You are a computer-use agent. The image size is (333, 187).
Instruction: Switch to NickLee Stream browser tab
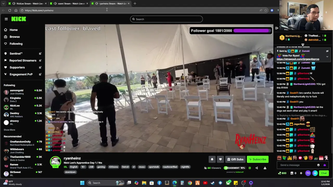[x=28, y=3]
